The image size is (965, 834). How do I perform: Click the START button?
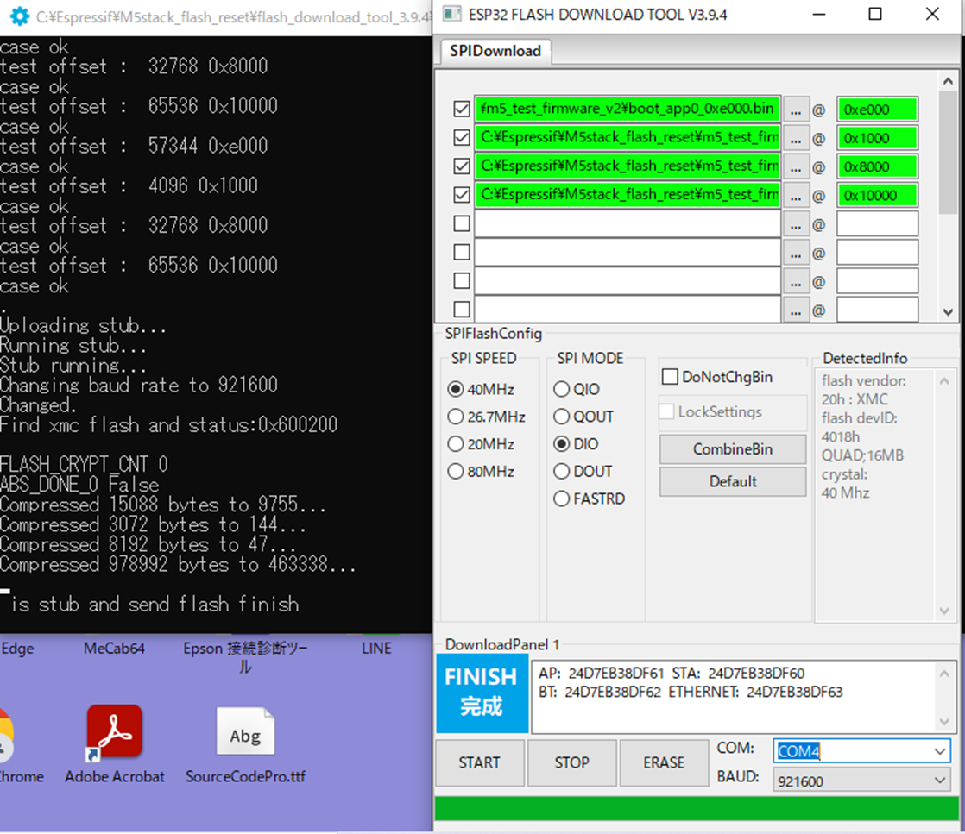[x=479, y=762]
